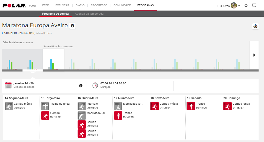The image size is (264, 142).
Task: Open the favorites star icon
Action: point(246,5)
